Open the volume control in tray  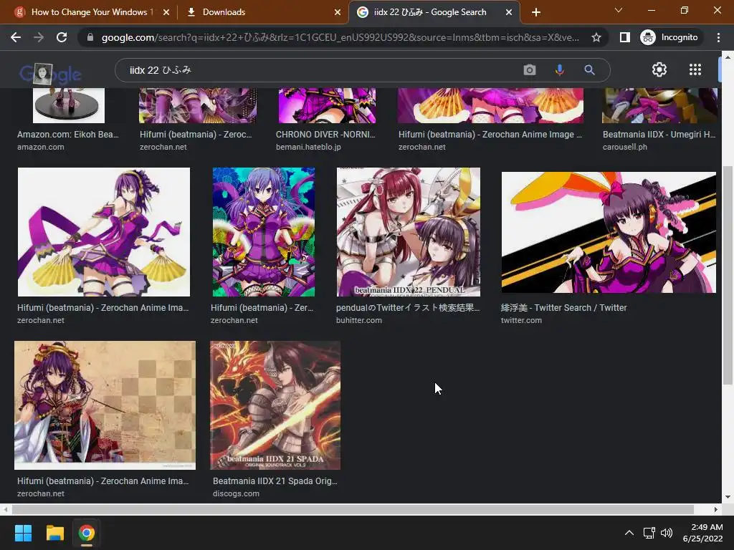(x=666, y=533)
